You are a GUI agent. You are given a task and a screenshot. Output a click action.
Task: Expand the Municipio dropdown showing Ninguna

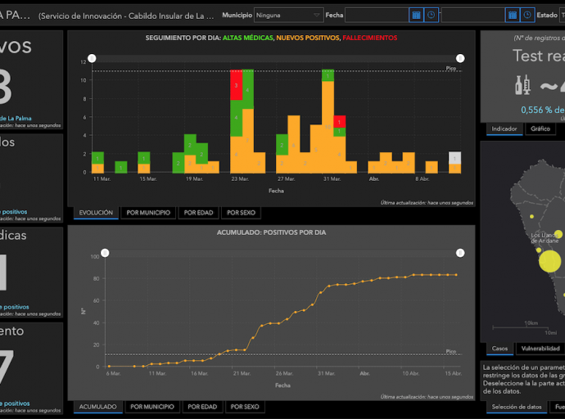288,15
